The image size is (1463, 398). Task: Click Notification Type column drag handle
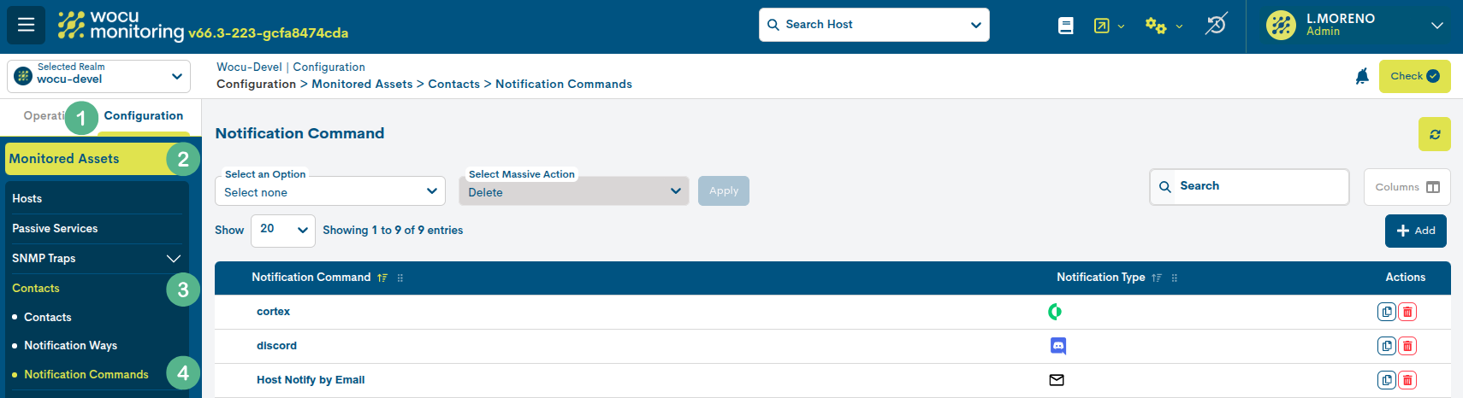(1175, 278)
